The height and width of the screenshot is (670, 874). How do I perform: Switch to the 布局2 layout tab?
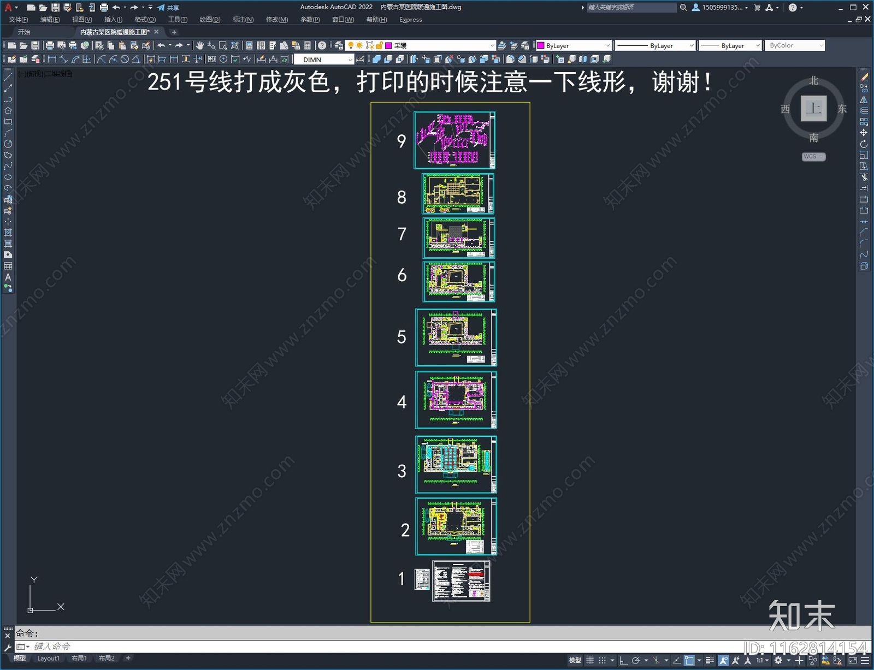click(x=107, y=659)
